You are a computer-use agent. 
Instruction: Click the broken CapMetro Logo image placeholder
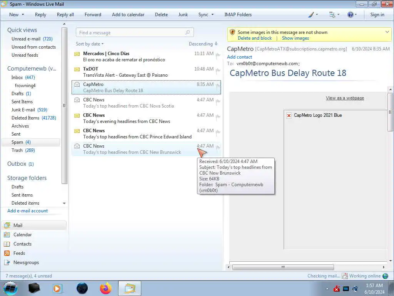tap(289, 116)
